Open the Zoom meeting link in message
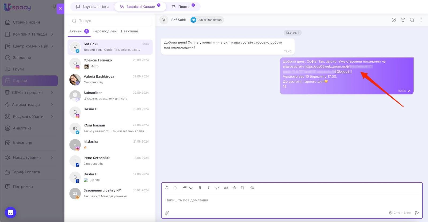This screenshot has height=222, width=428. [x=328, y=69]
